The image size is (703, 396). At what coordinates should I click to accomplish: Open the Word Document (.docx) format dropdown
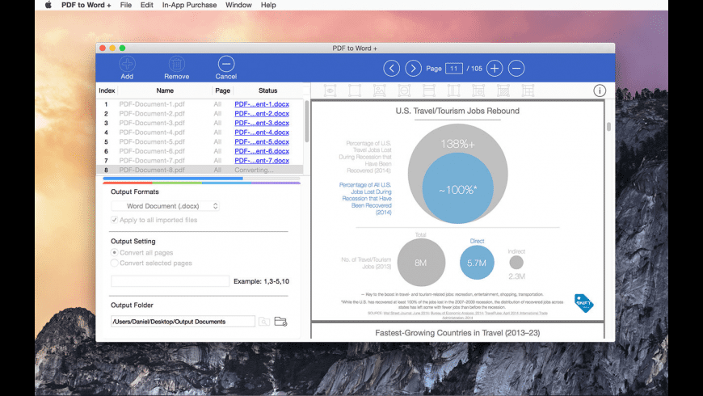[x=166, y=206]
